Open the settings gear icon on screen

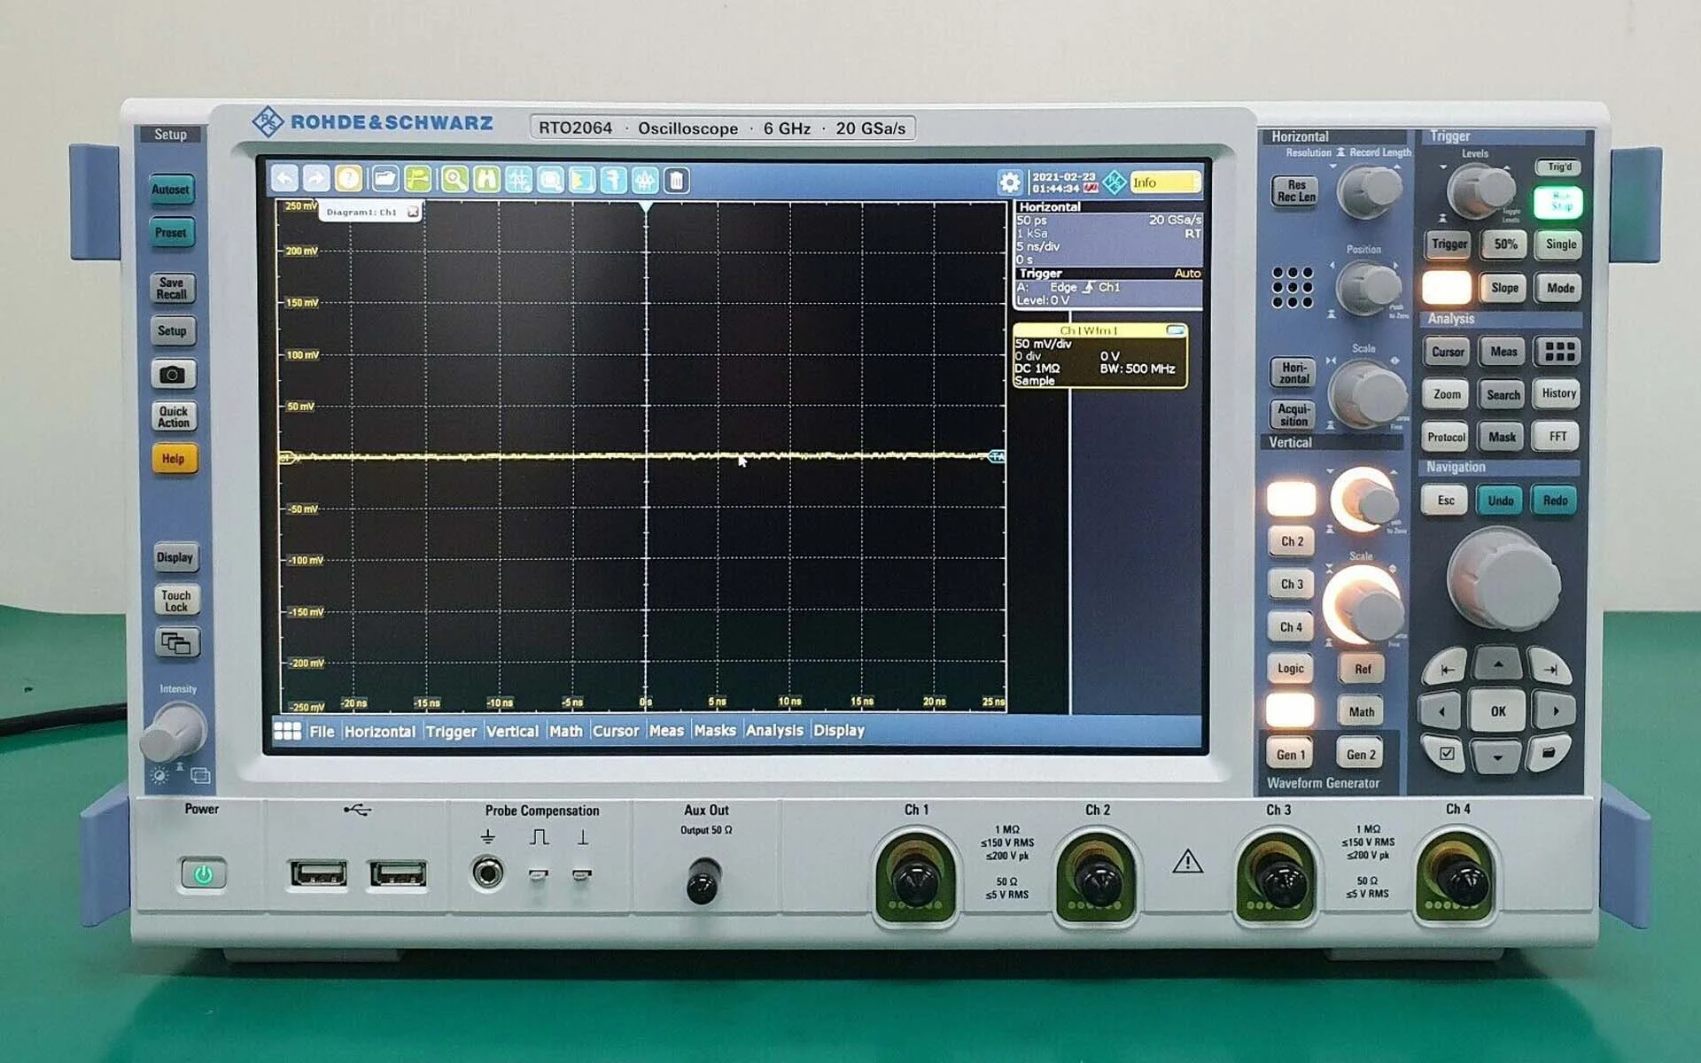click(1009, 182)
